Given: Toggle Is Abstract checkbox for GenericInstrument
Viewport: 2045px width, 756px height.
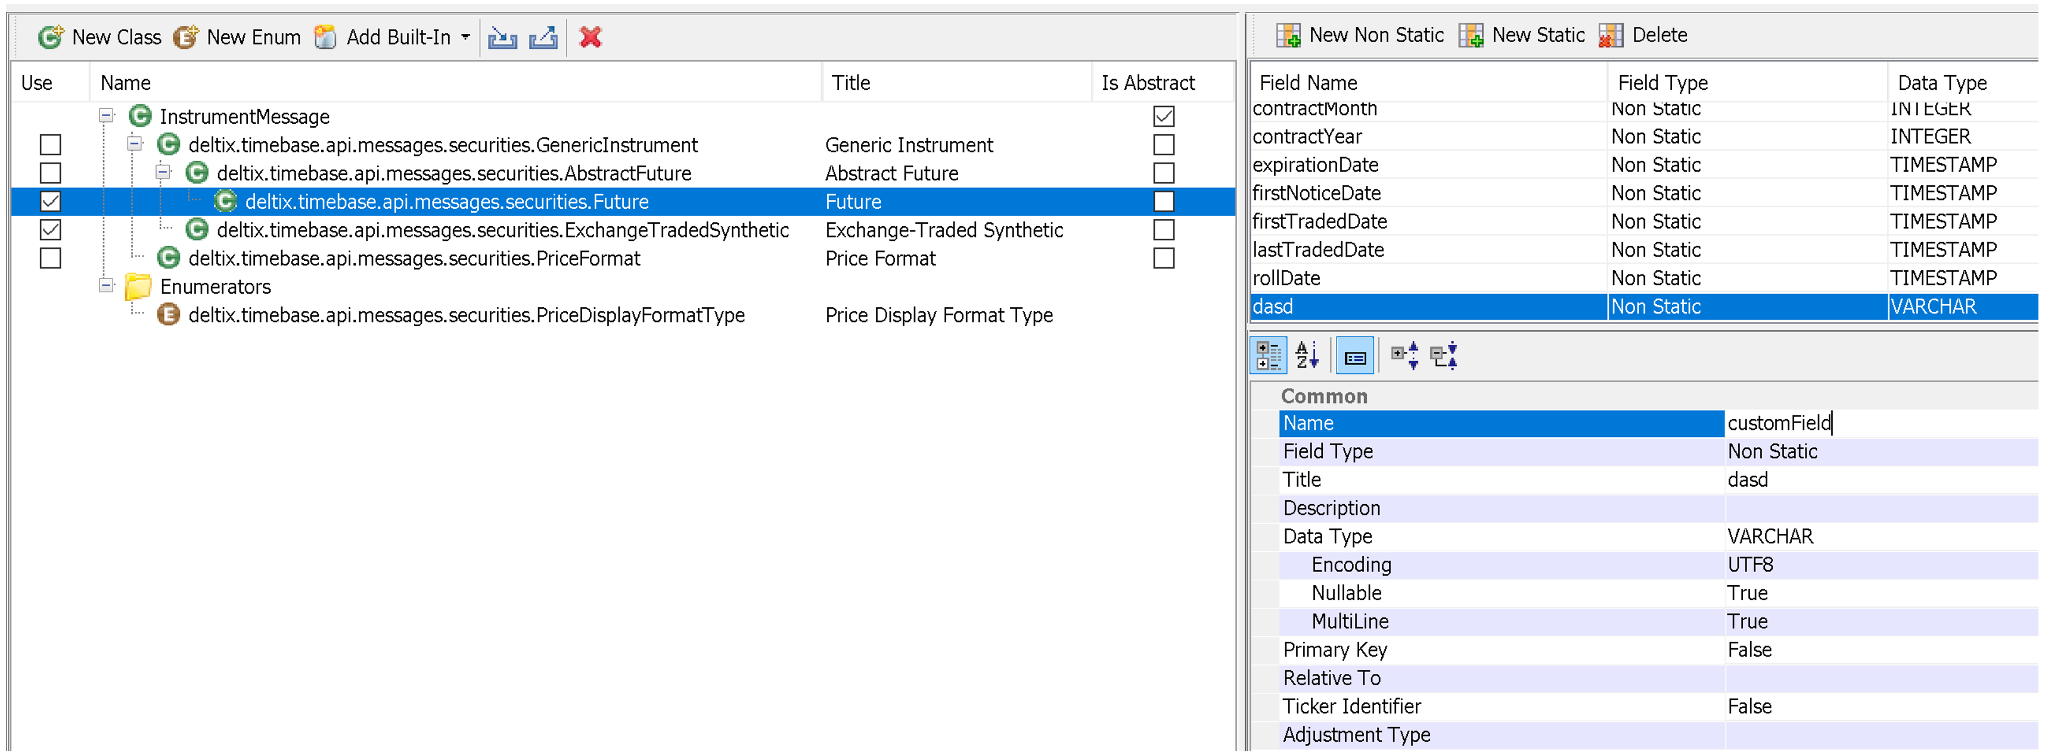Looking at the screenshot, I should [x=1164, y=145].
